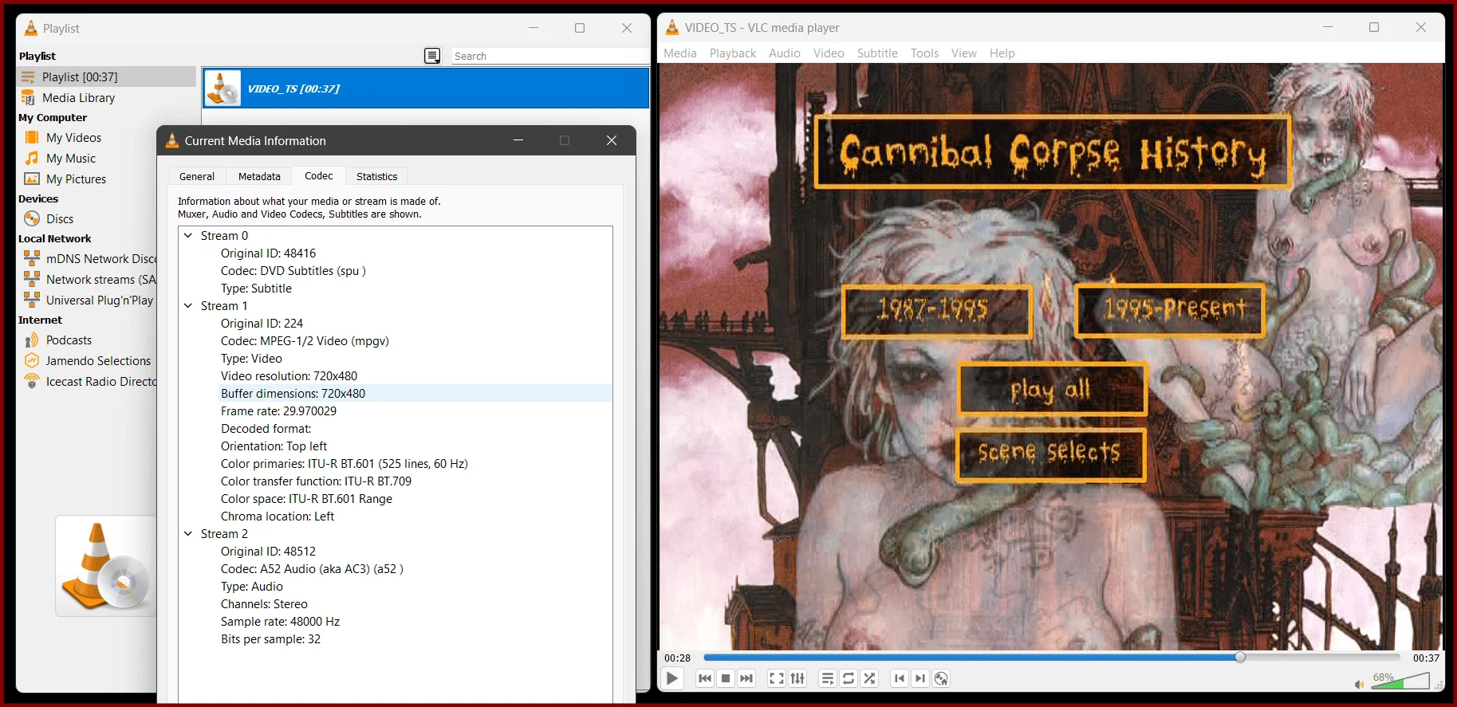Image resolution: width=1457 pixels, height=707 pixels.
Task: Toggle fullscreen video mode
Action: click(776, 678)
